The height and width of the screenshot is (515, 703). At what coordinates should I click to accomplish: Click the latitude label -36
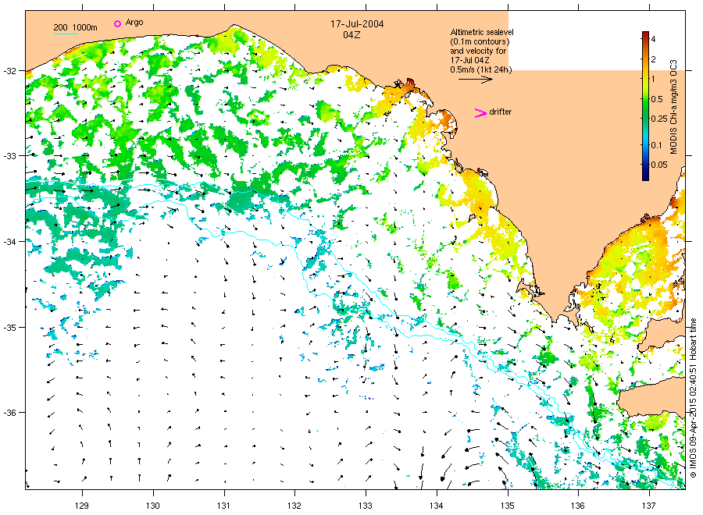(11, 413)
